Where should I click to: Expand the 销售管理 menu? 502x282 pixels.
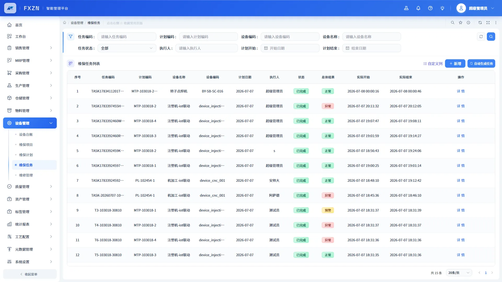click(30, 48)
